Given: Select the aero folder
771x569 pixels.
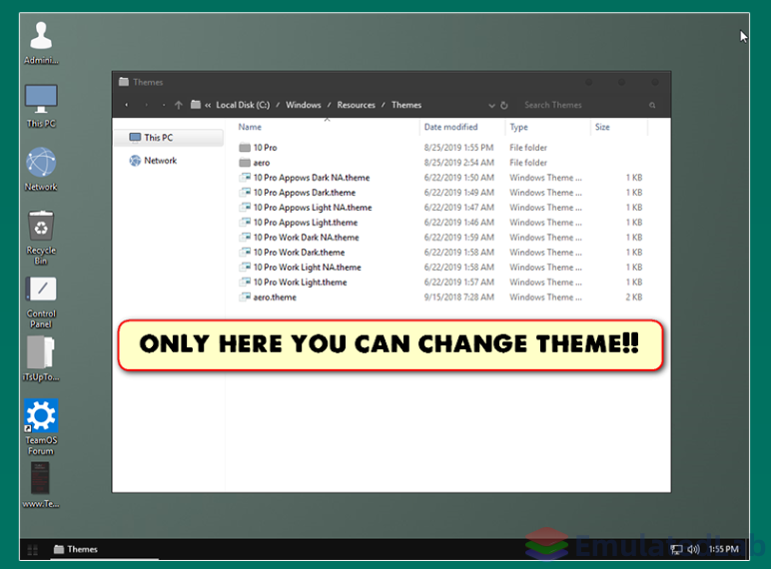Looking at the screenshot, I should pyautogui.click(x=262, y=163).
